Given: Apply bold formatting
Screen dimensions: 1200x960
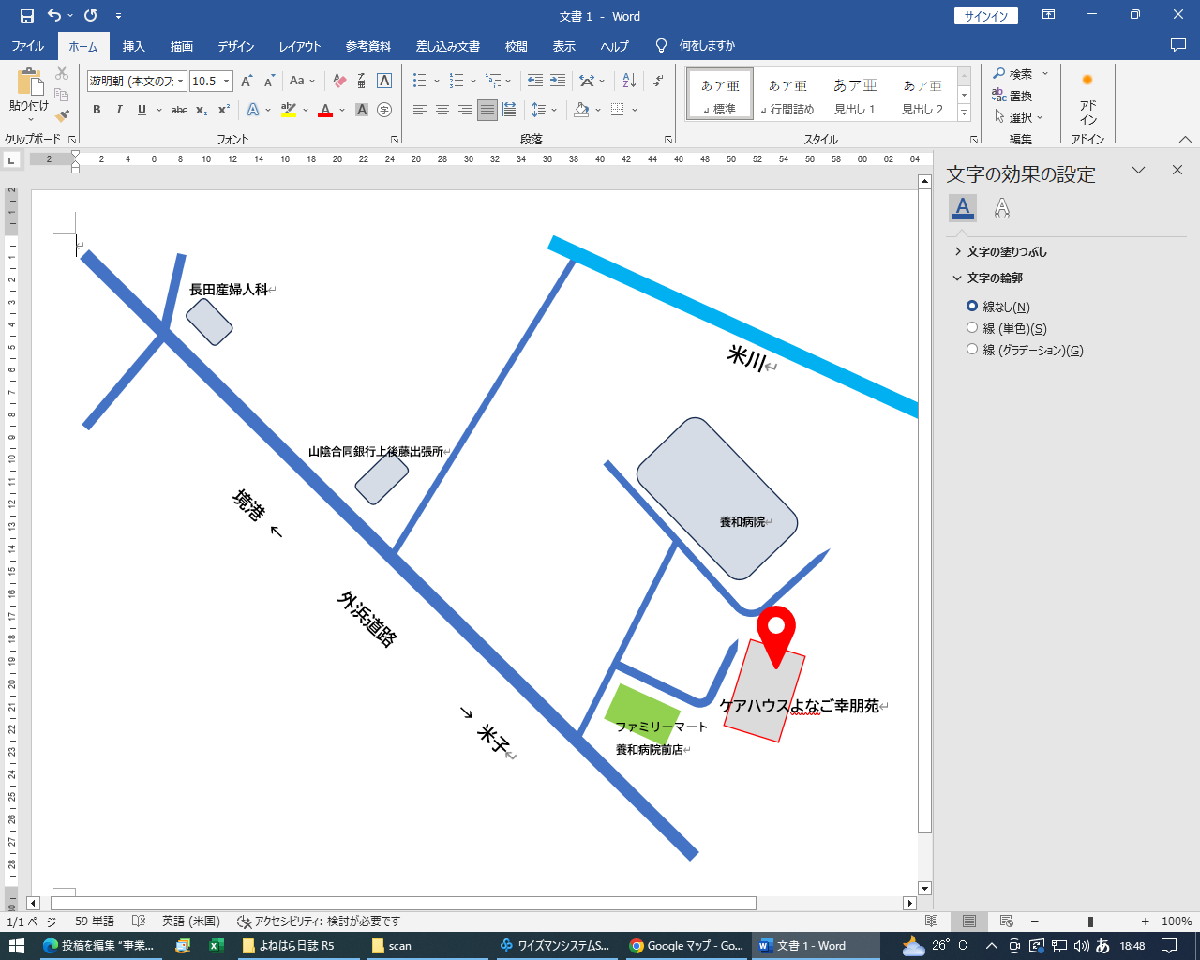Looking at the screenshot, I should pos(97,110).
